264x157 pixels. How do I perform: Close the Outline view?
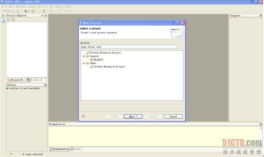45,85
